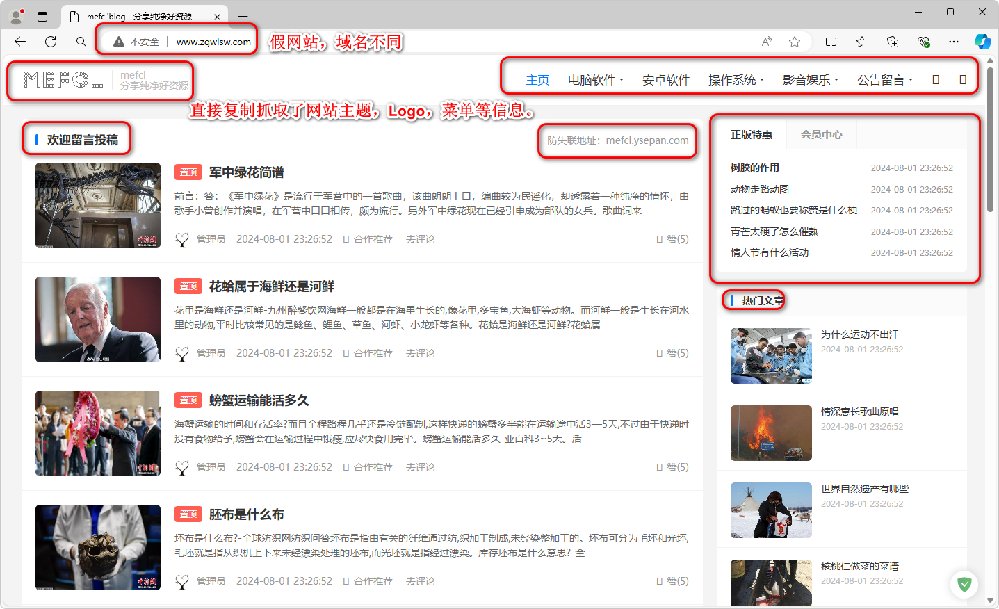
Task: Click the scrollbar down arrow at the bottom
Action: click(x=990, y=600)
